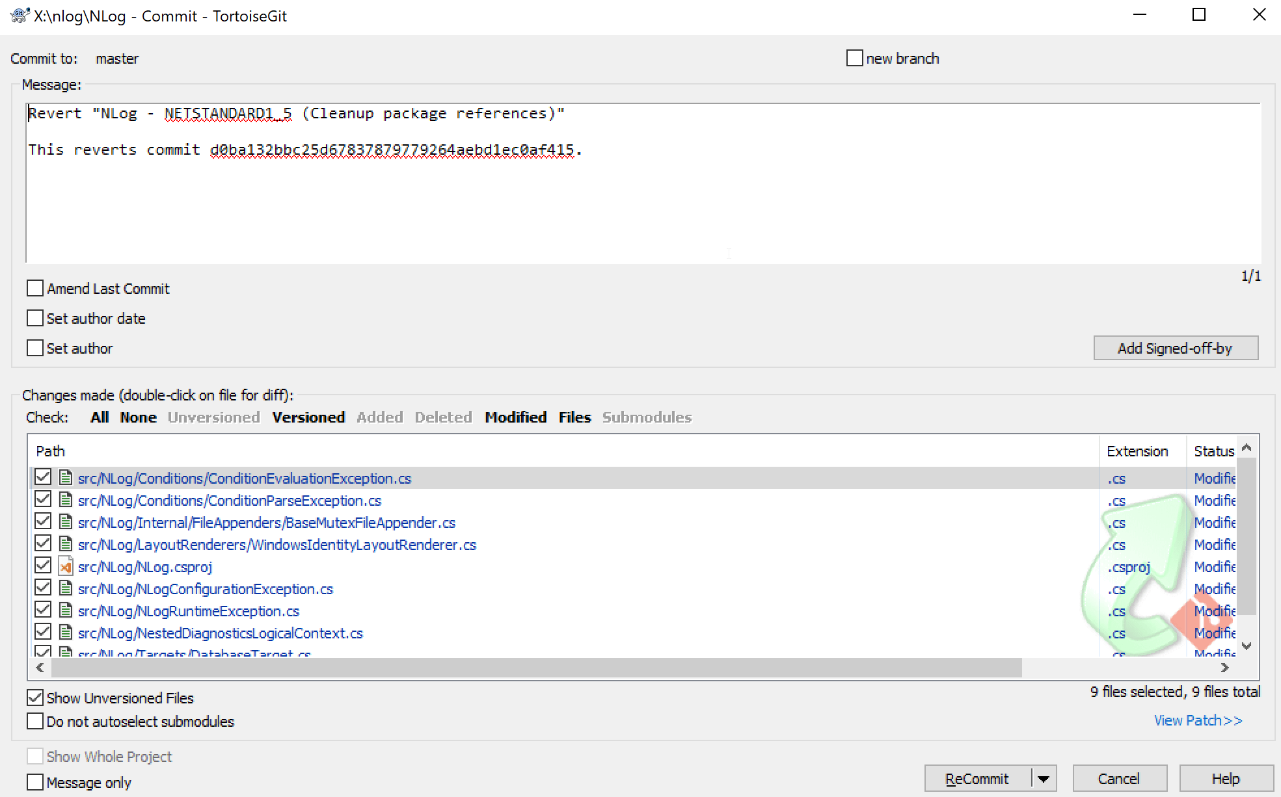Click the ReCommit button
The height and width of the screenshot is (797, 1281).
coord(977,778)
